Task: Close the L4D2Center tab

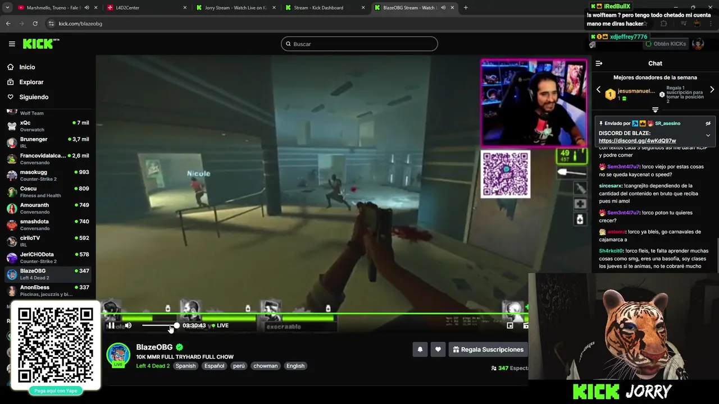Action: (x=185, y=8)
